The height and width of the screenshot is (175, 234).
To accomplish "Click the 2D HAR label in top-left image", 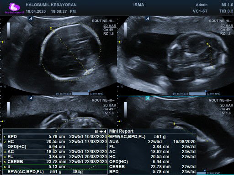I will 110,26.
